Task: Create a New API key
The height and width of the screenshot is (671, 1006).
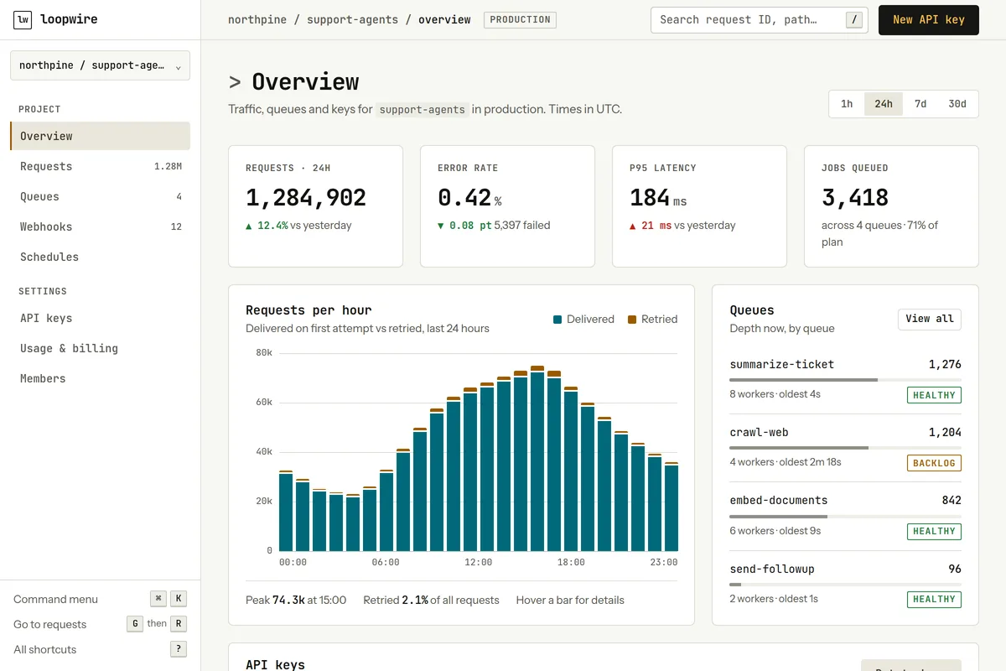Action: coord(928,19)
